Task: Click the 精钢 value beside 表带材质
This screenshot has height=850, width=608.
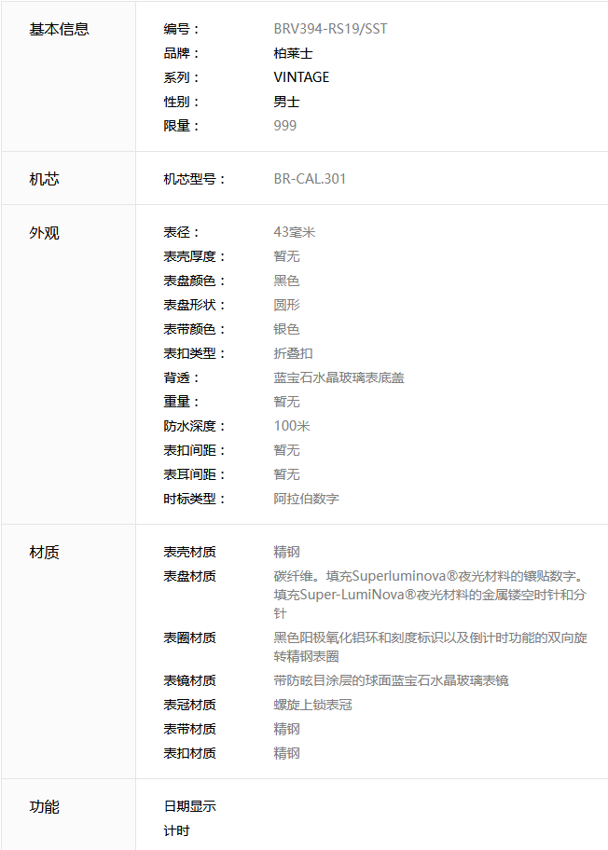Action: 286,729
